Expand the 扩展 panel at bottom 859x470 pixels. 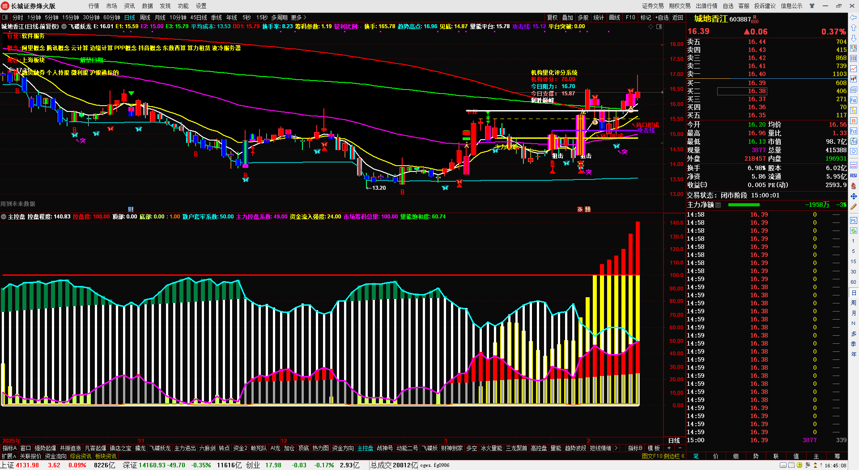coord(9,456)
